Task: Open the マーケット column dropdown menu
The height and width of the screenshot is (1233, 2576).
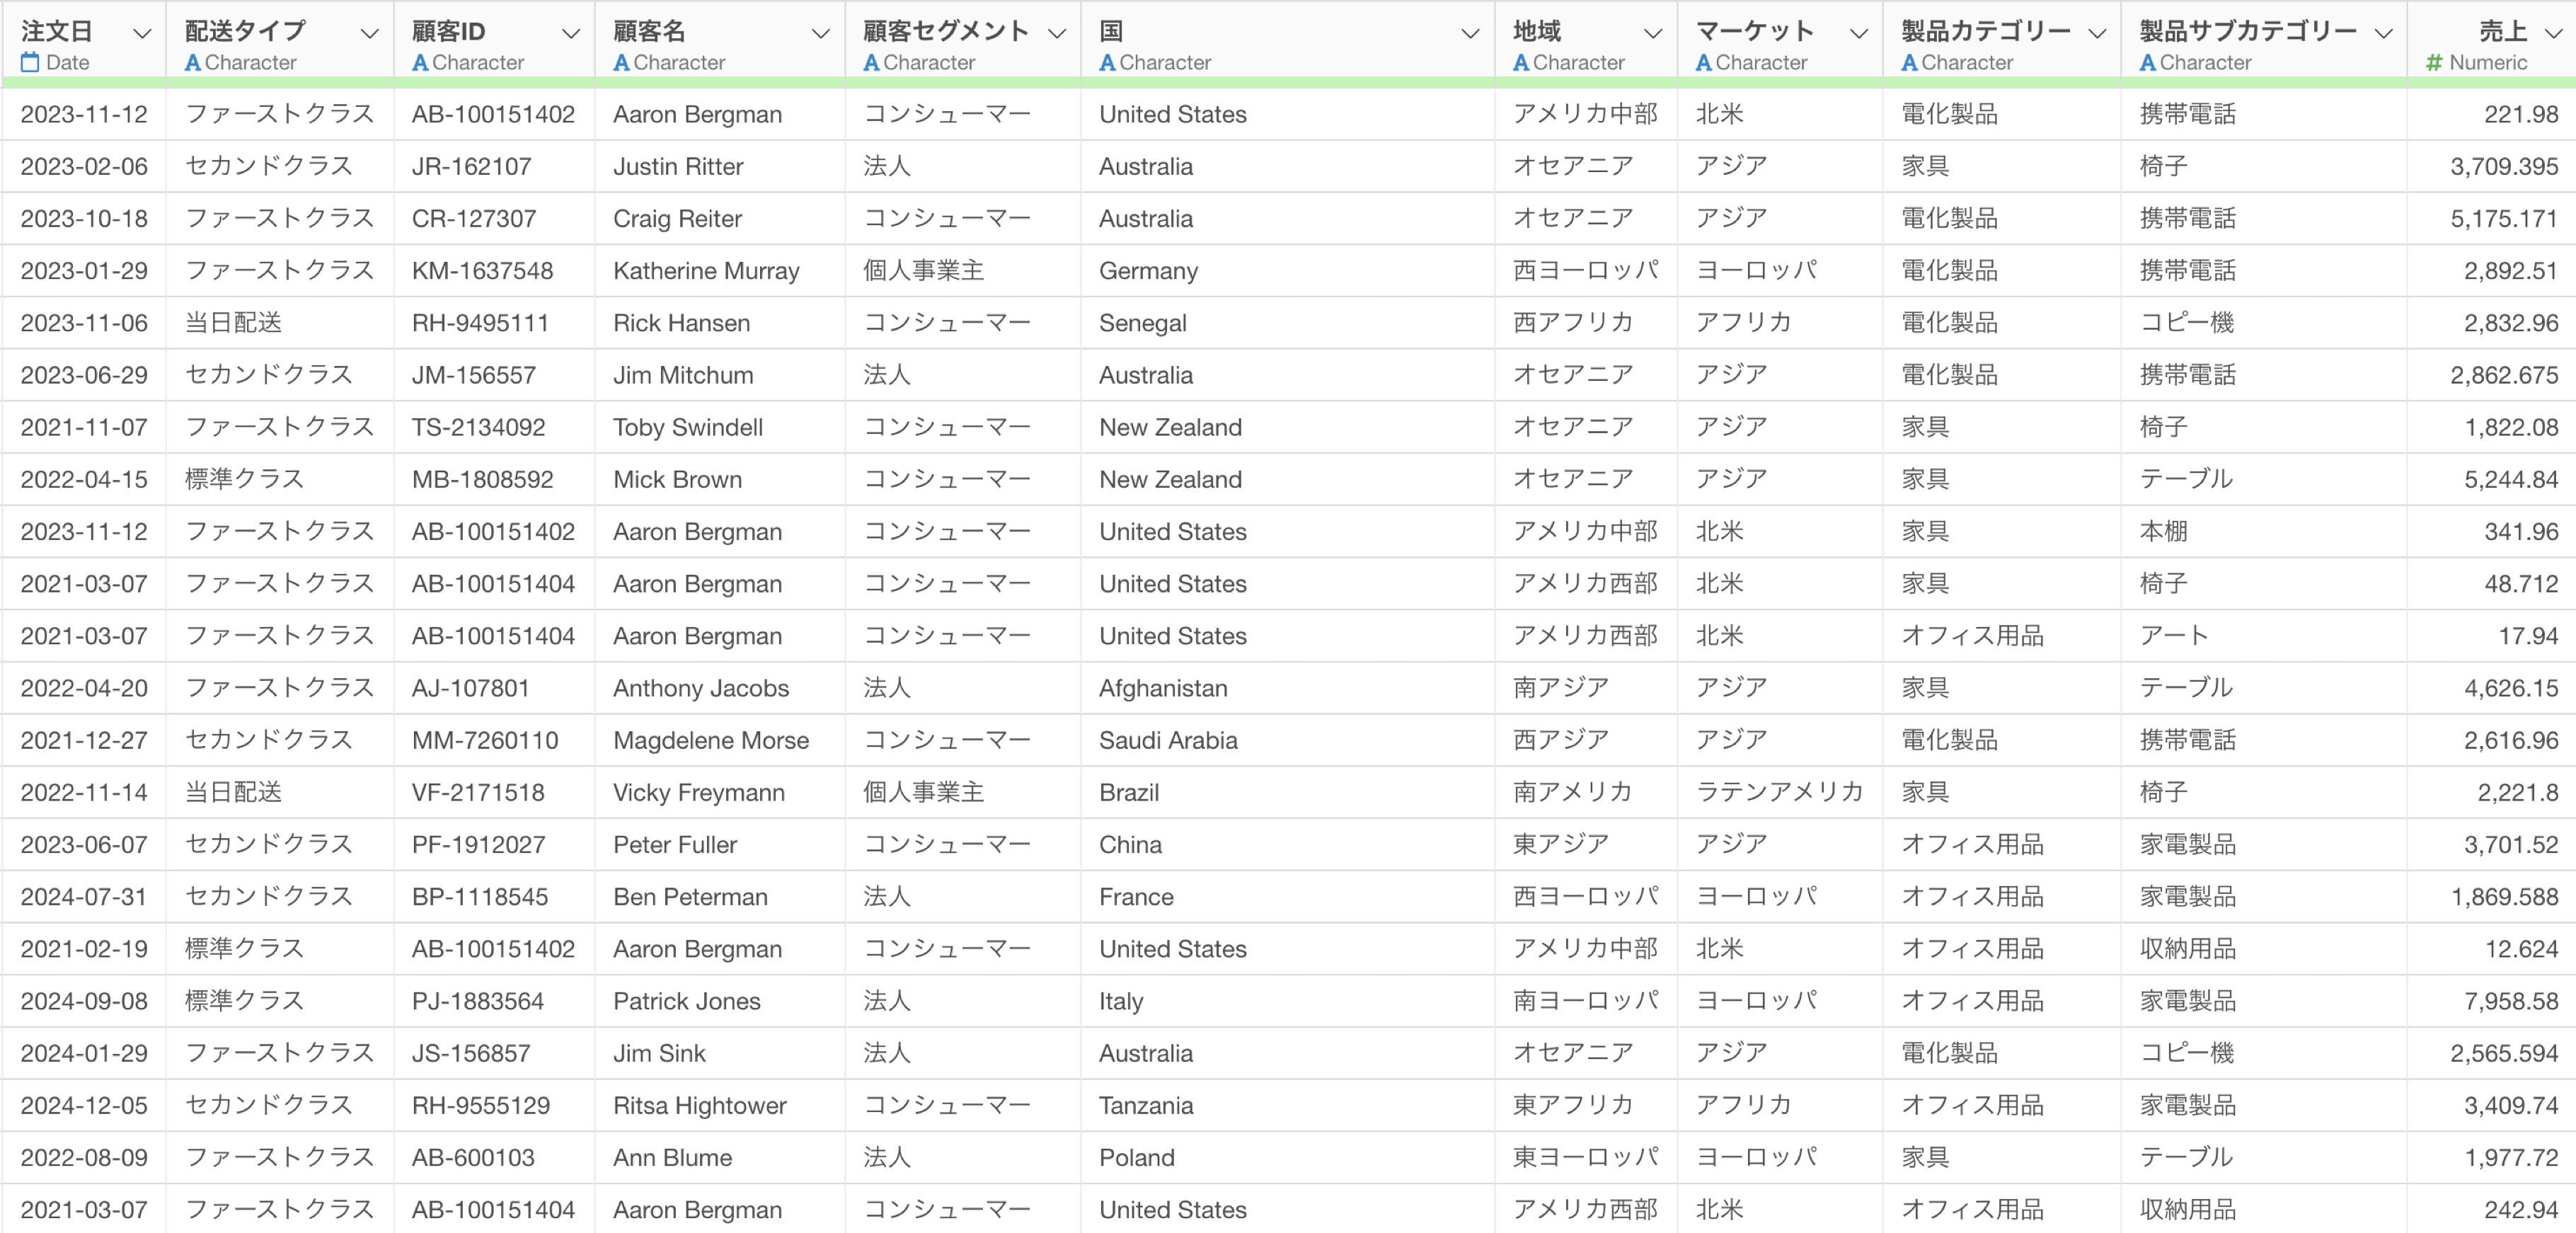Action: (x=1859, y=33)
